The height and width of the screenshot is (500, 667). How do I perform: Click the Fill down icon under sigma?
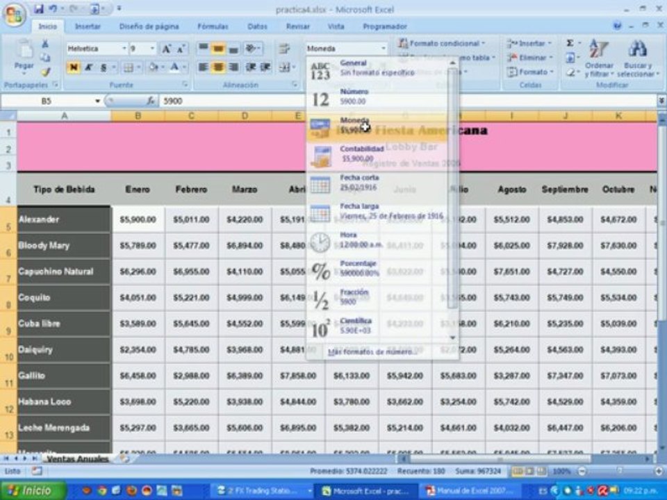point(570,58)
